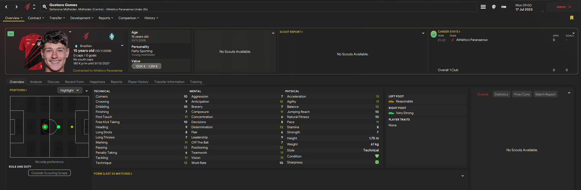The image size is (581, 190).
Task: Click the left foot boot icon
Action: (x=391, y=102)
